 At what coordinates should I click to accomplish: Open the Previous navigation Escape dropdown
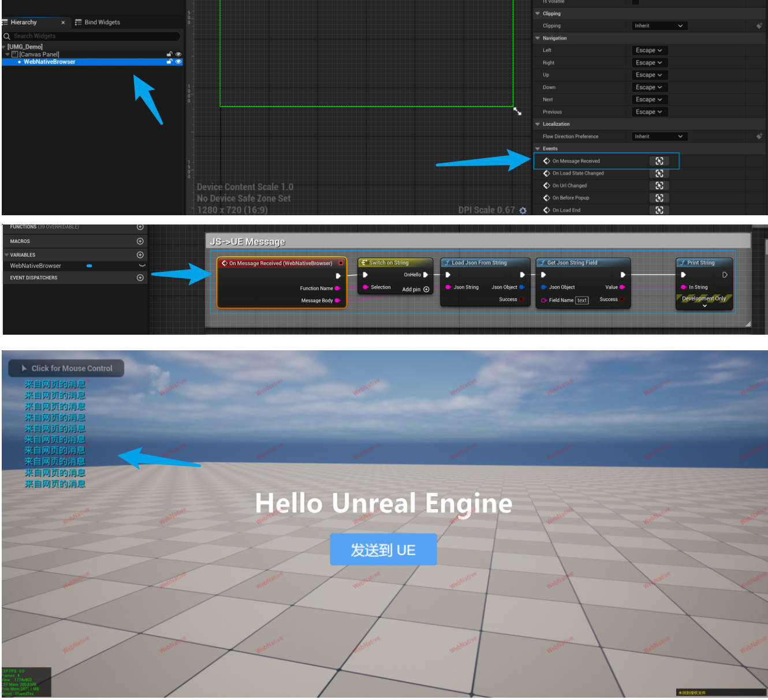click(x=649, y=112)
